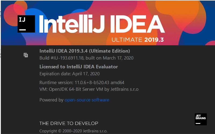This screenshot has height=134, width=215.
Task: Click the copyright 2000–2020 JetBrains line
Action: click(73, 131)
